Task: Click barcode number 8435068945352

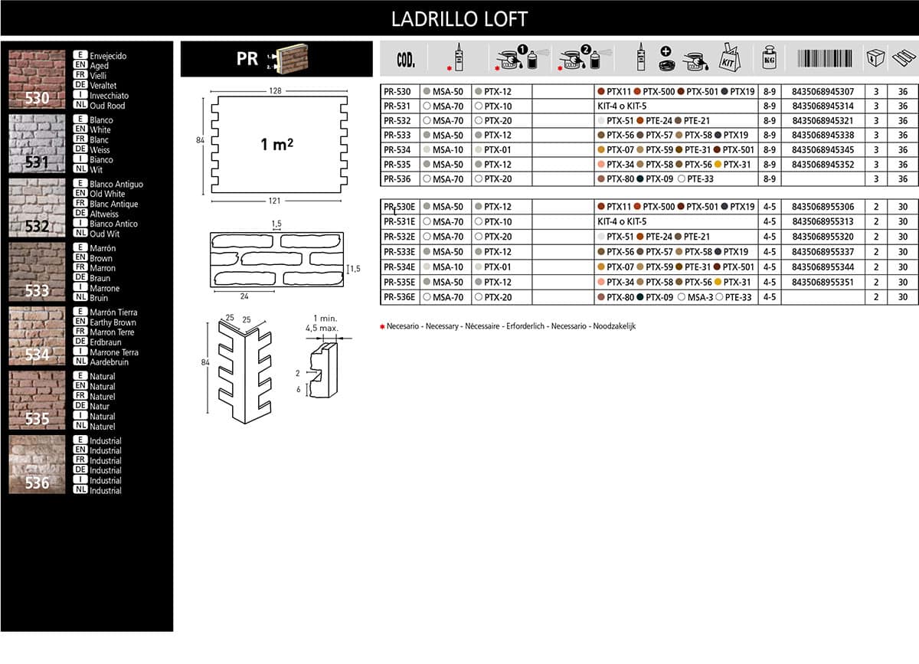Action: click(x=823, y=165)
